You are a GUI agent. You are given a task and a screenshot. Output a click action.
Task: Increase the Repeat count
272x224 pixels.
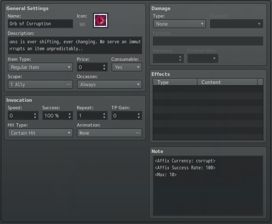tap(104, 114)
